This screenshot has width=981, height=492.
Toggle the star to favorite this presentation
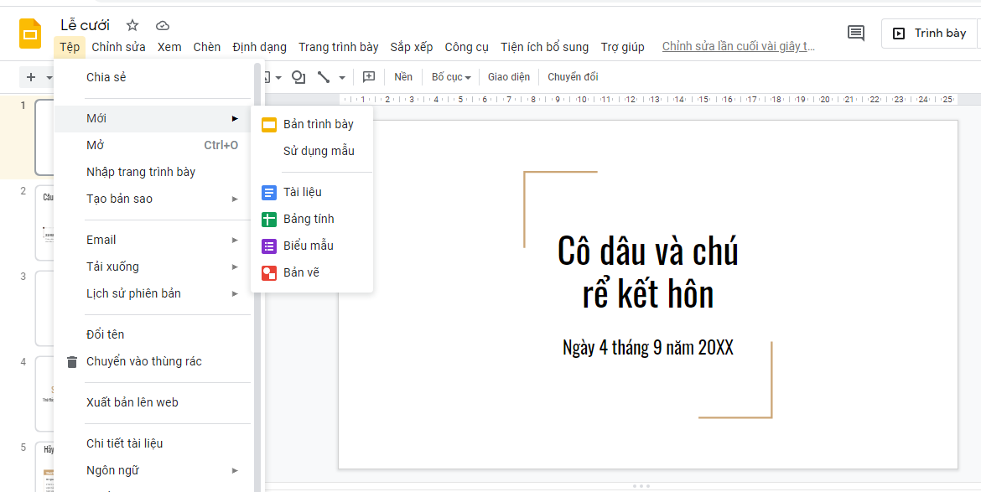pyautogui.click(x=132, y=25)
